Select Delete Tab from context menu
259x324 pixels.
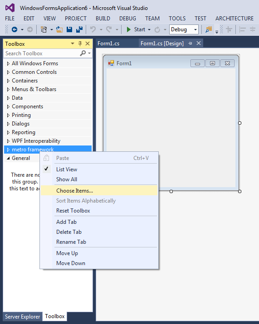(x=99, y=232)
